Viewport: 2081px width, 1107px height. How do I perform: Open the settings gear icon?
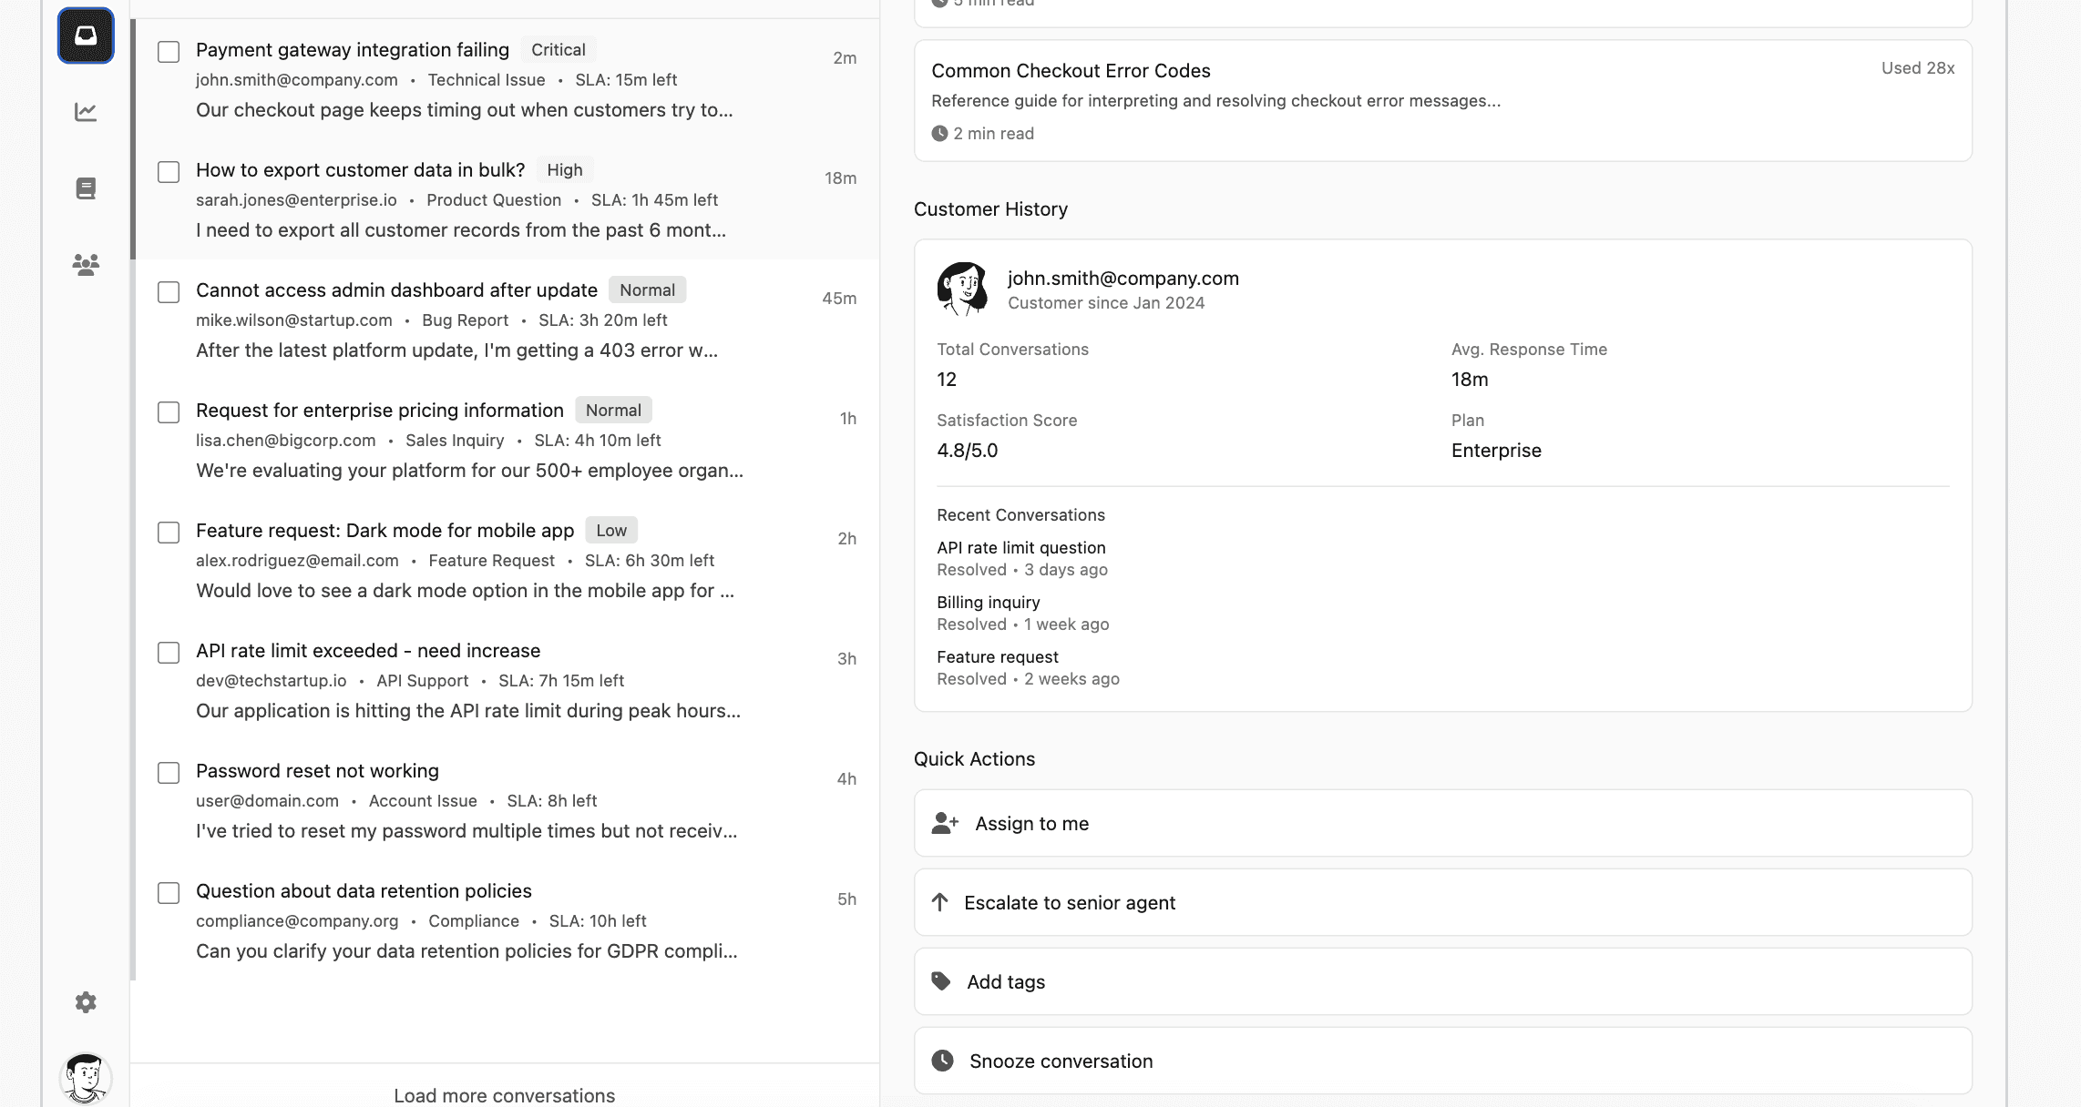tap(86, 1002)
